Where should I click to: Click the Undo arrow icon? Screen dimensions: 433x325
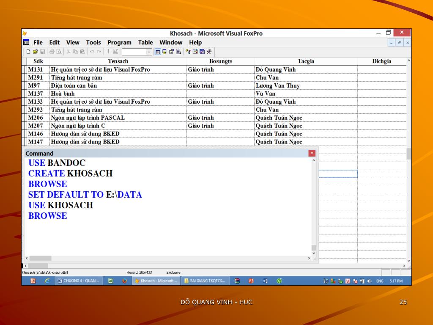pos(92,52)
